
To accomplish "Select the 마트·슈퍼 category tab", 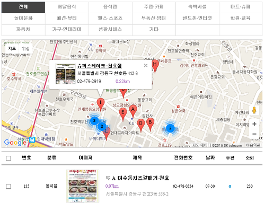I will click(241, 7).
